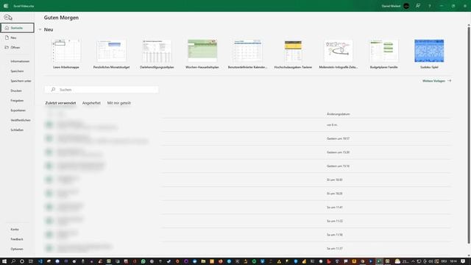Image resolution: width=471 pixels, height=265 pixels.
Task: Open Help with the question mark icon
Action: pos(430,6)
